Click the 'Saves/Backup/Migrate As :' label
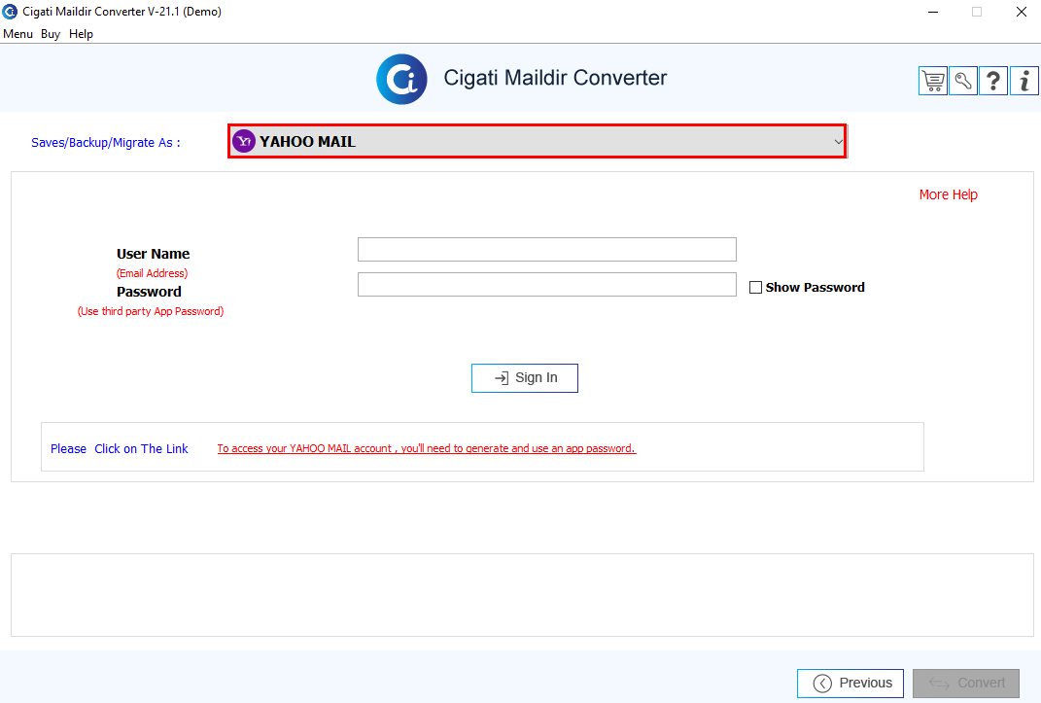This screenshot has width=1041, height=703. (x=106, y=143)
